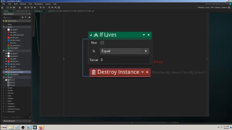This screenshot has height=130, width=232.
Task: Run the game with play icon
Action: pyautogui.click(x=29, y=7)
